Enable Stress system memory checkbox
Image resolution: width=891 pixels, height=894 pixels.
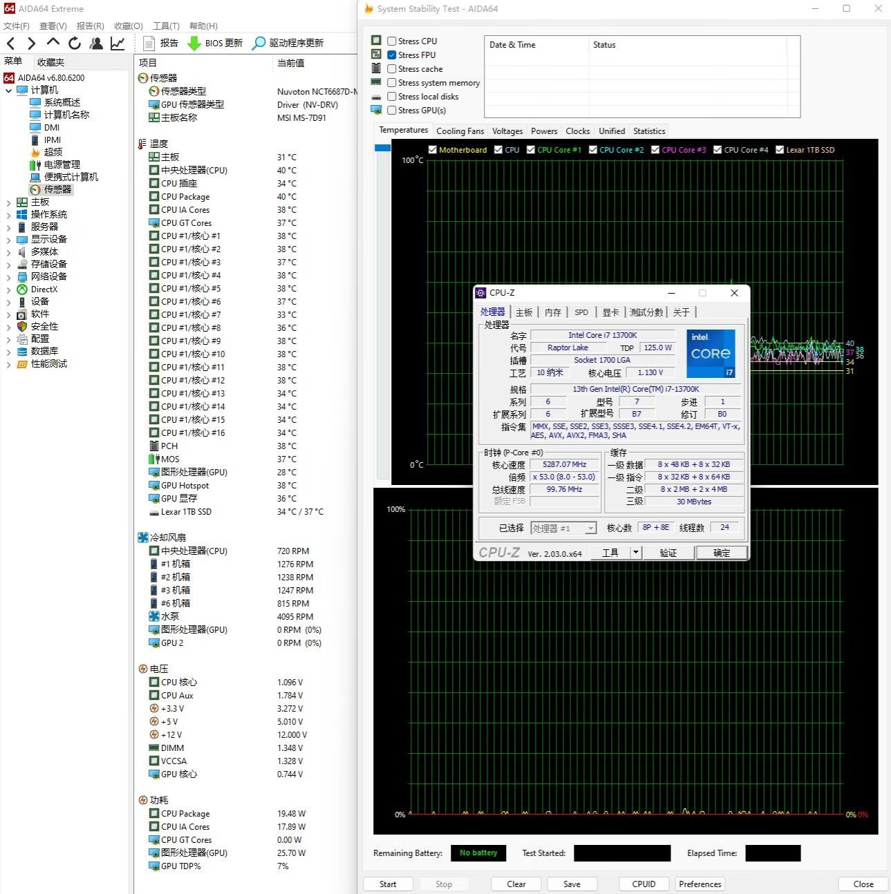[392, 83]
